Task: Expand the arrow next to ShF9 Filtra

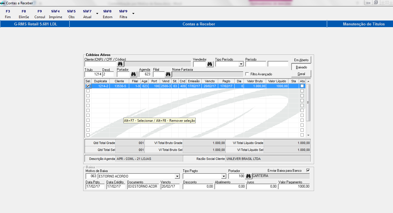Action: tap(133, 14)
